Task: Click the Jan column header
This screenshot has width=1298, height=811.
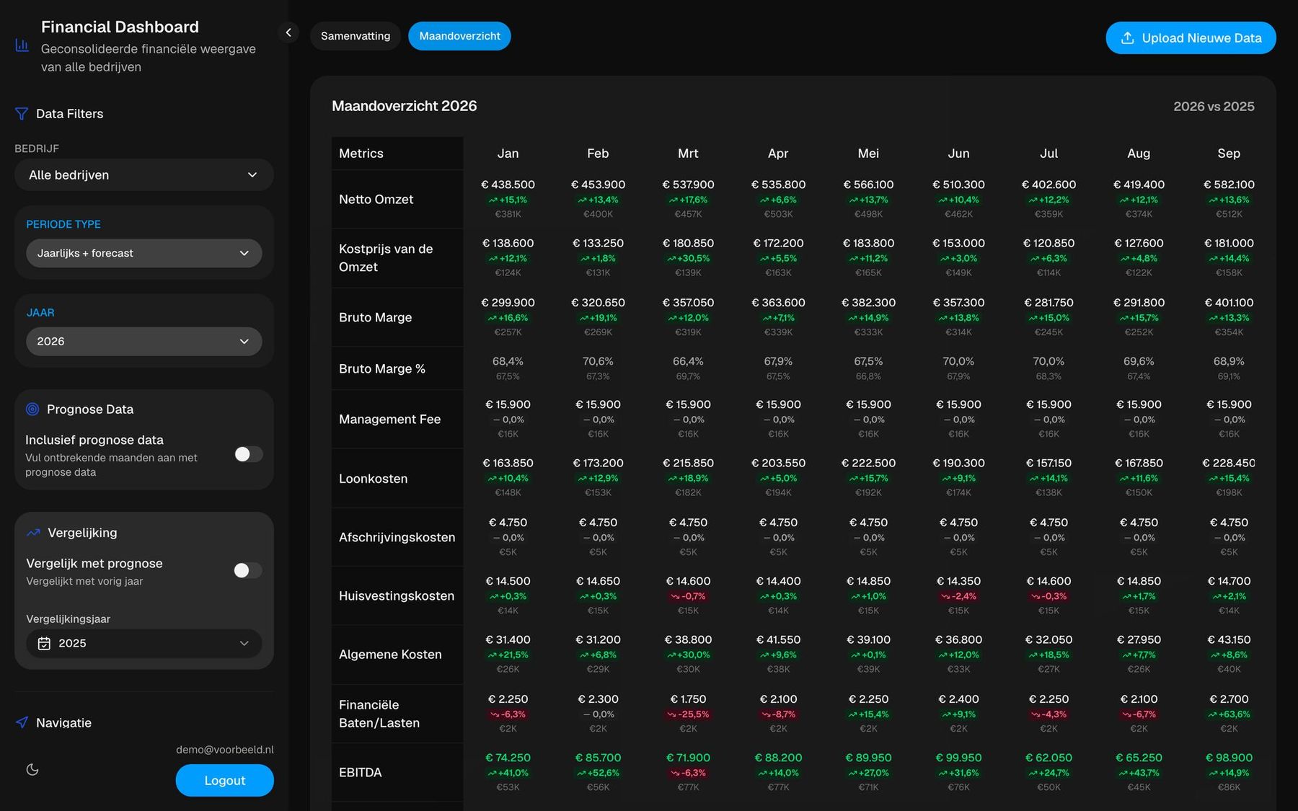Action: click(x=508, y=154)
